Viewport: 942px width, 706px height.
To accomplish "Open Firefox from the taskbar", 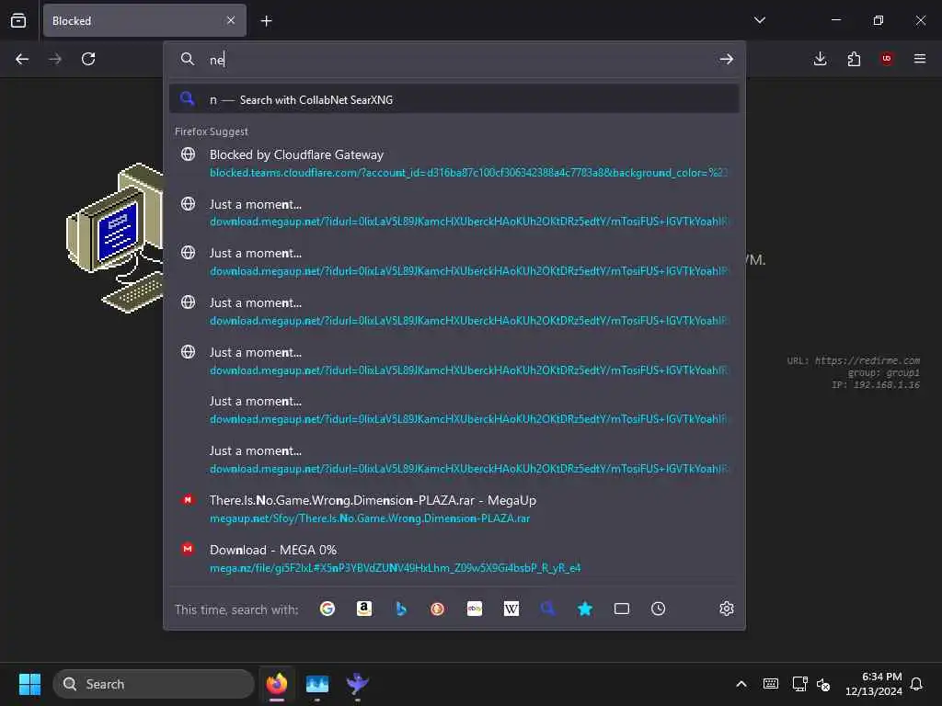I will coord(276,684).
